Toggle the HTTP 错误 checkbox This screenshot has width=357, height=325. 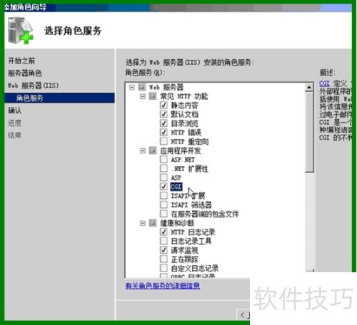[164, 132]
